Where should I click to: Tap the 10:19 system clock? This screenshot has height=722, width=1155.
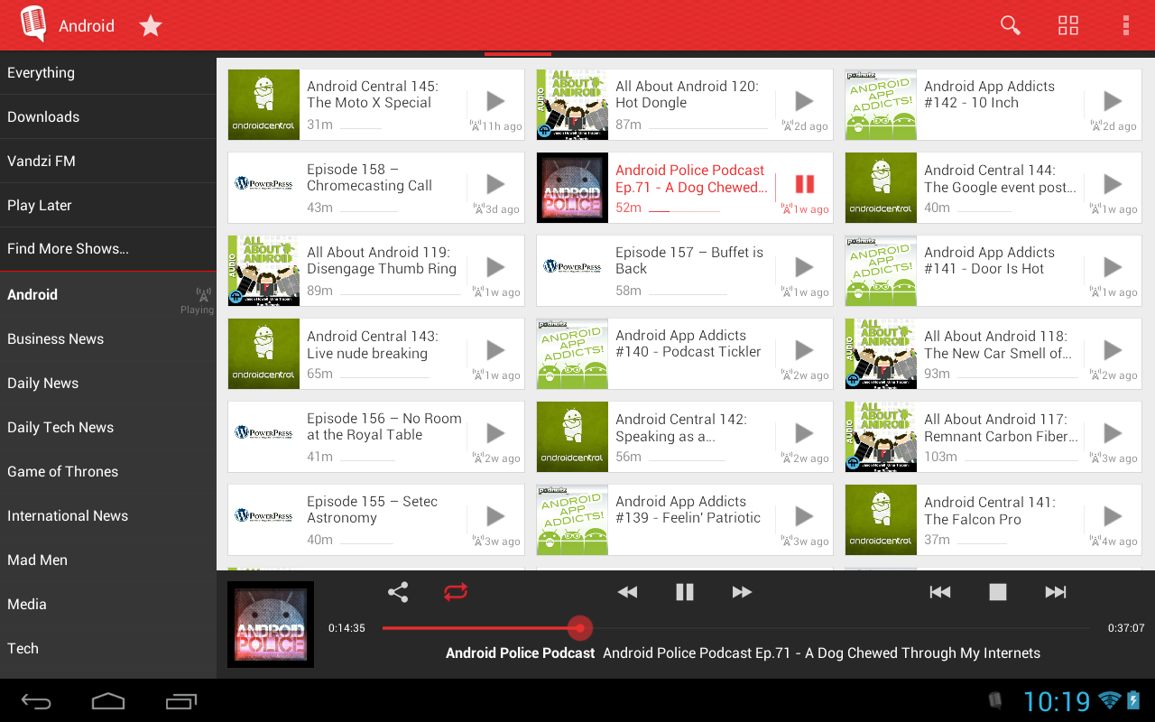pyautogui.click(x=1057, y=701)
